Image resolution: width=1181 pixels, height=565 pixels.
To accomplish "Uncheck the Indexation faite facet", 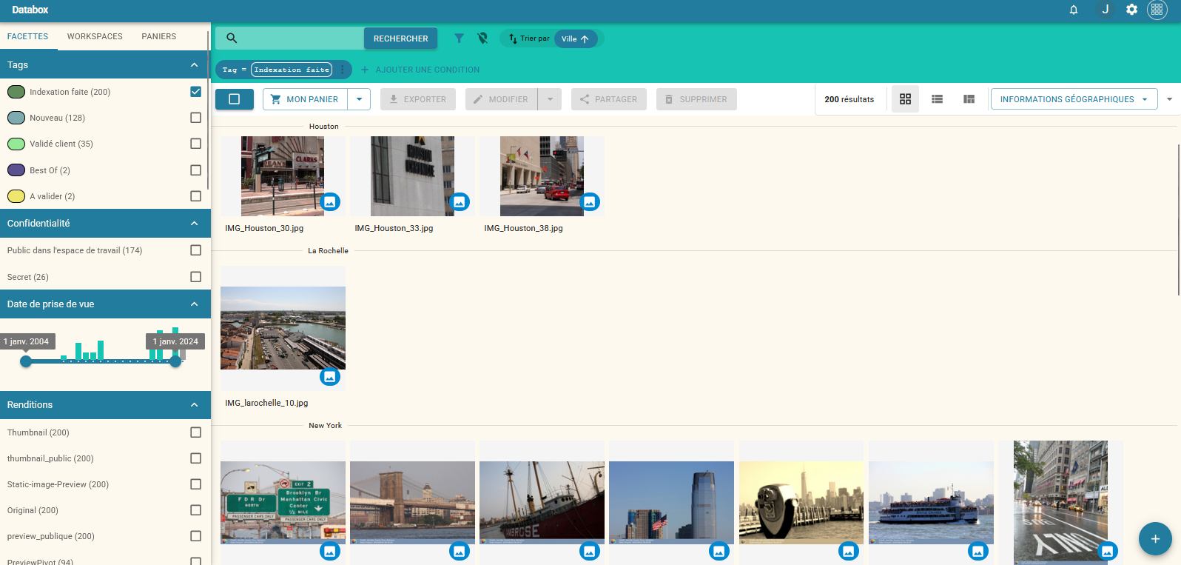I will (195, 92).
